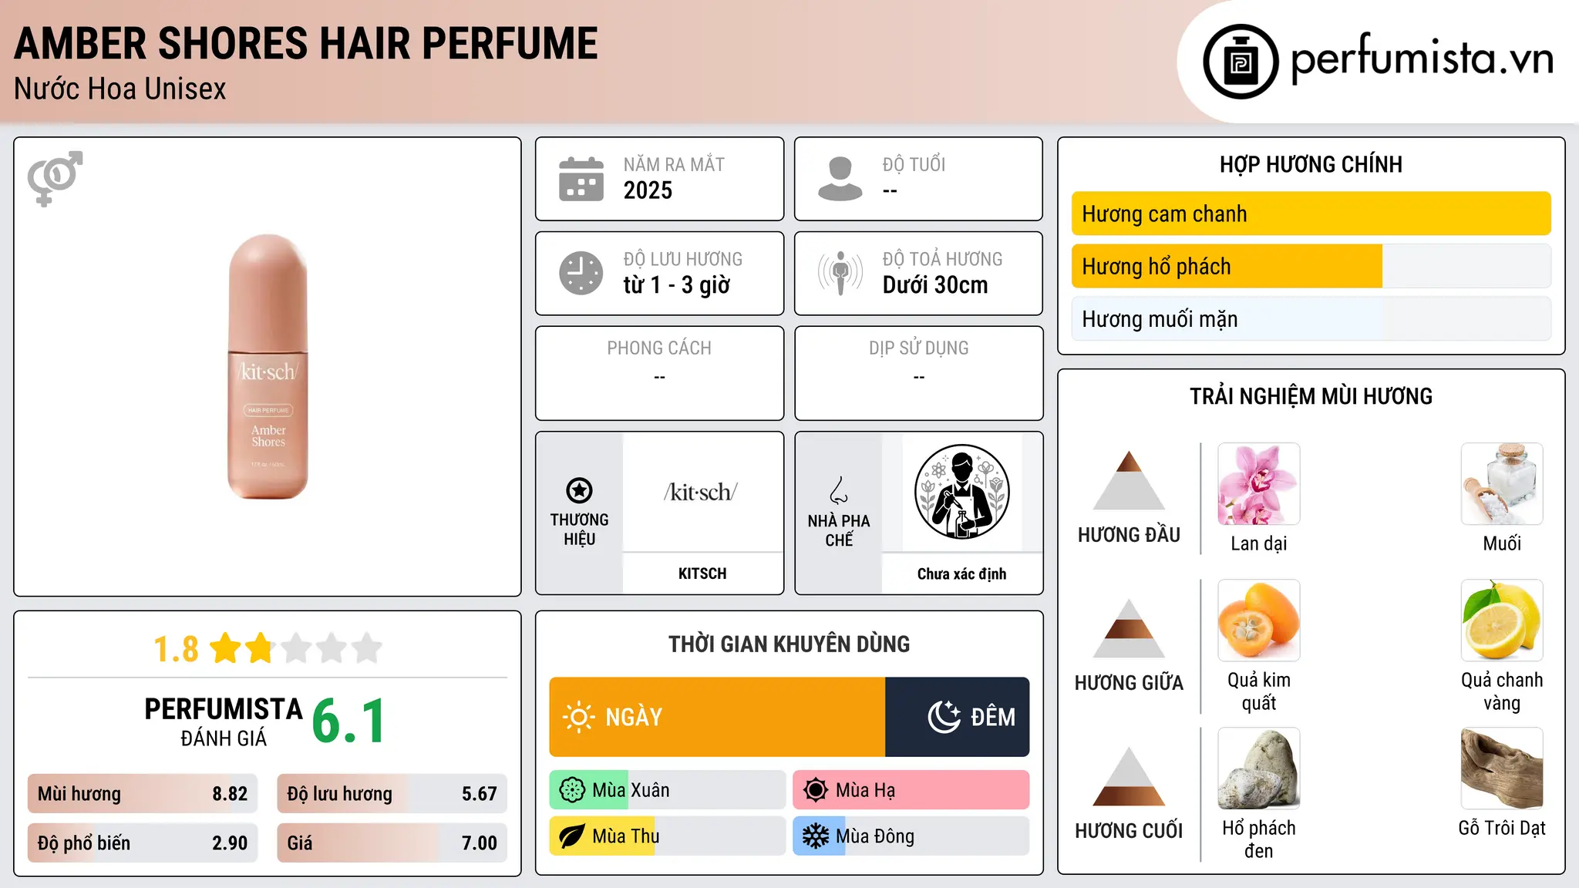This screenshot has height=888, width=1579.
Task: Click the leaf icon for Mùa Thu
Action: click(x=572, y=836)
